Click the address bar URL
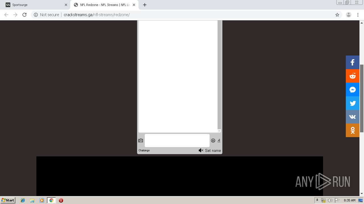The width and height of the screenshot is (364, 204). 97,15
